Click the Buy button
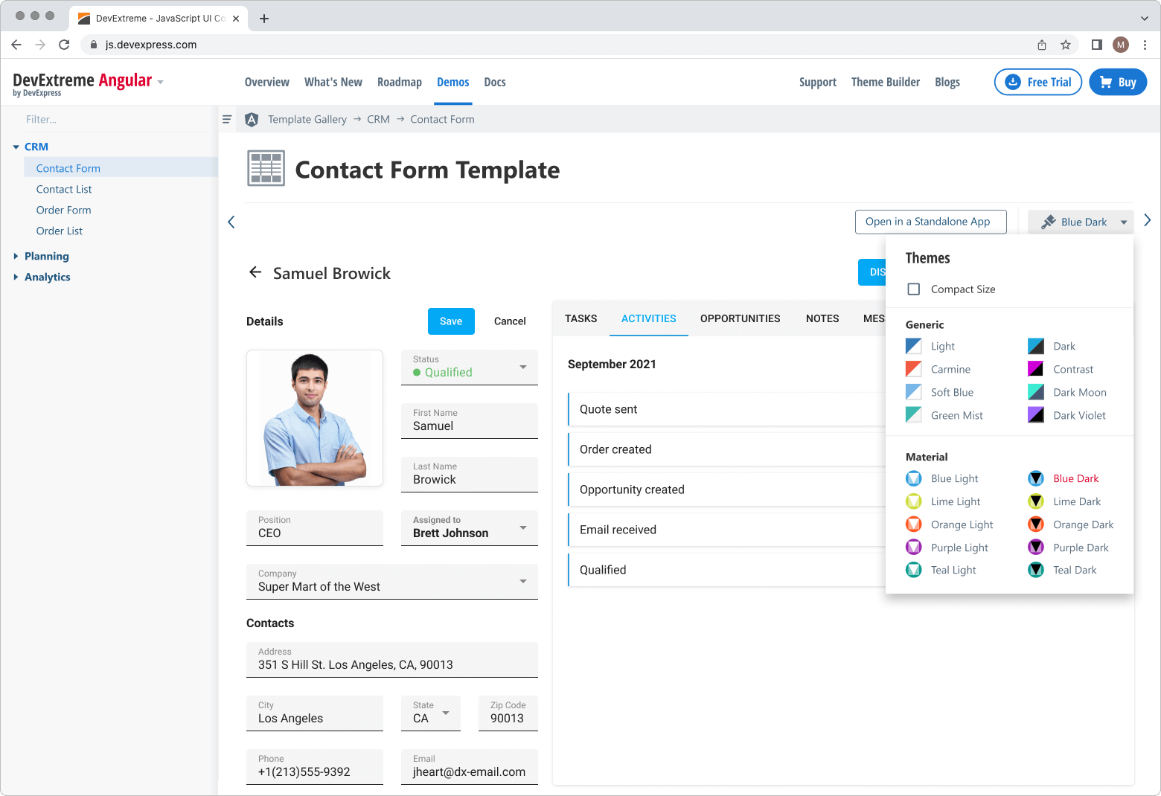 1118,82
